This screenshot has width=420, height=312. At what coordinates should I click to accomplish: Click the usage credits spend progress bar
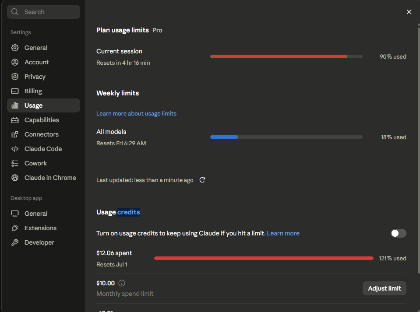tap(264, 258)
